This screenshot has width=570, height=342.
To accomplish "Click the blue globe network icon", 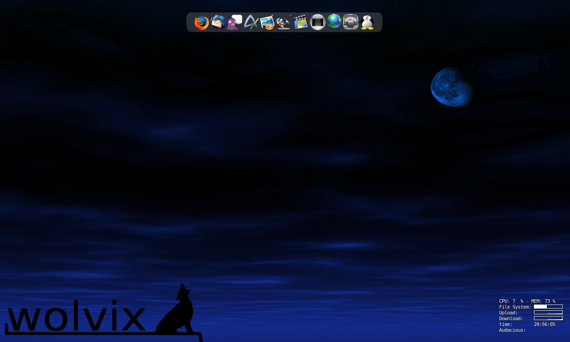I will [x=334, y=21].
